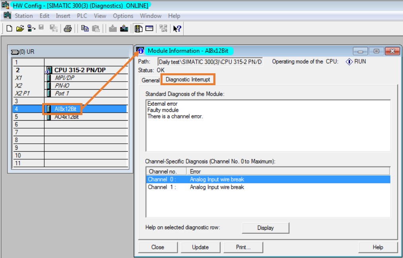403x258 pixels.
Task: Open the Options menu
Action: point(123,16)
